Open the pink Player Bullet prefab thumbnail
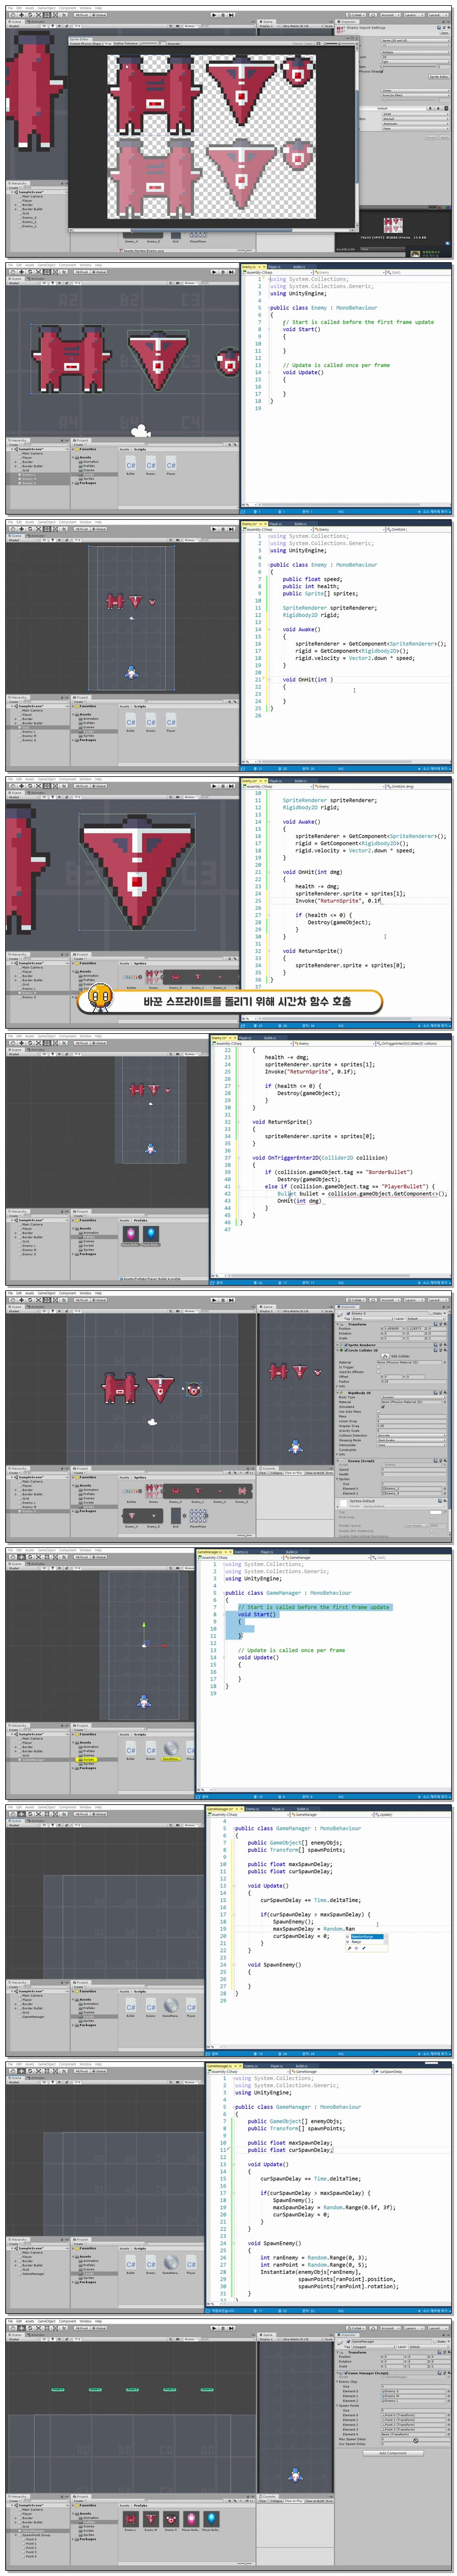457x2576 pixels. pos(130,1234)
